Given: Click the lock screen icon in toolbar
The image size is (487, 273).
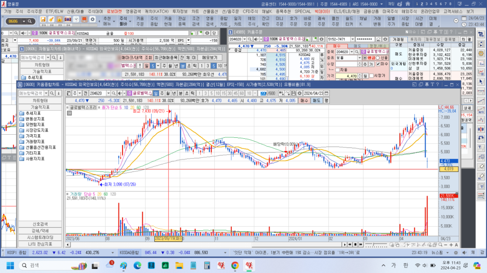Looking at the screenshot, I should pos(59,20).
